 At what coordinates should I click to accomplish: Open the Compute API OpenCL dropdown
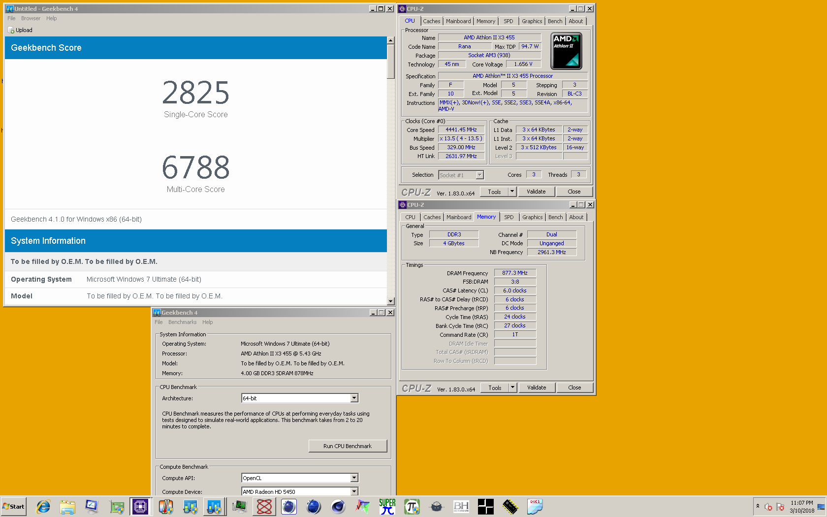click(354, 478)
